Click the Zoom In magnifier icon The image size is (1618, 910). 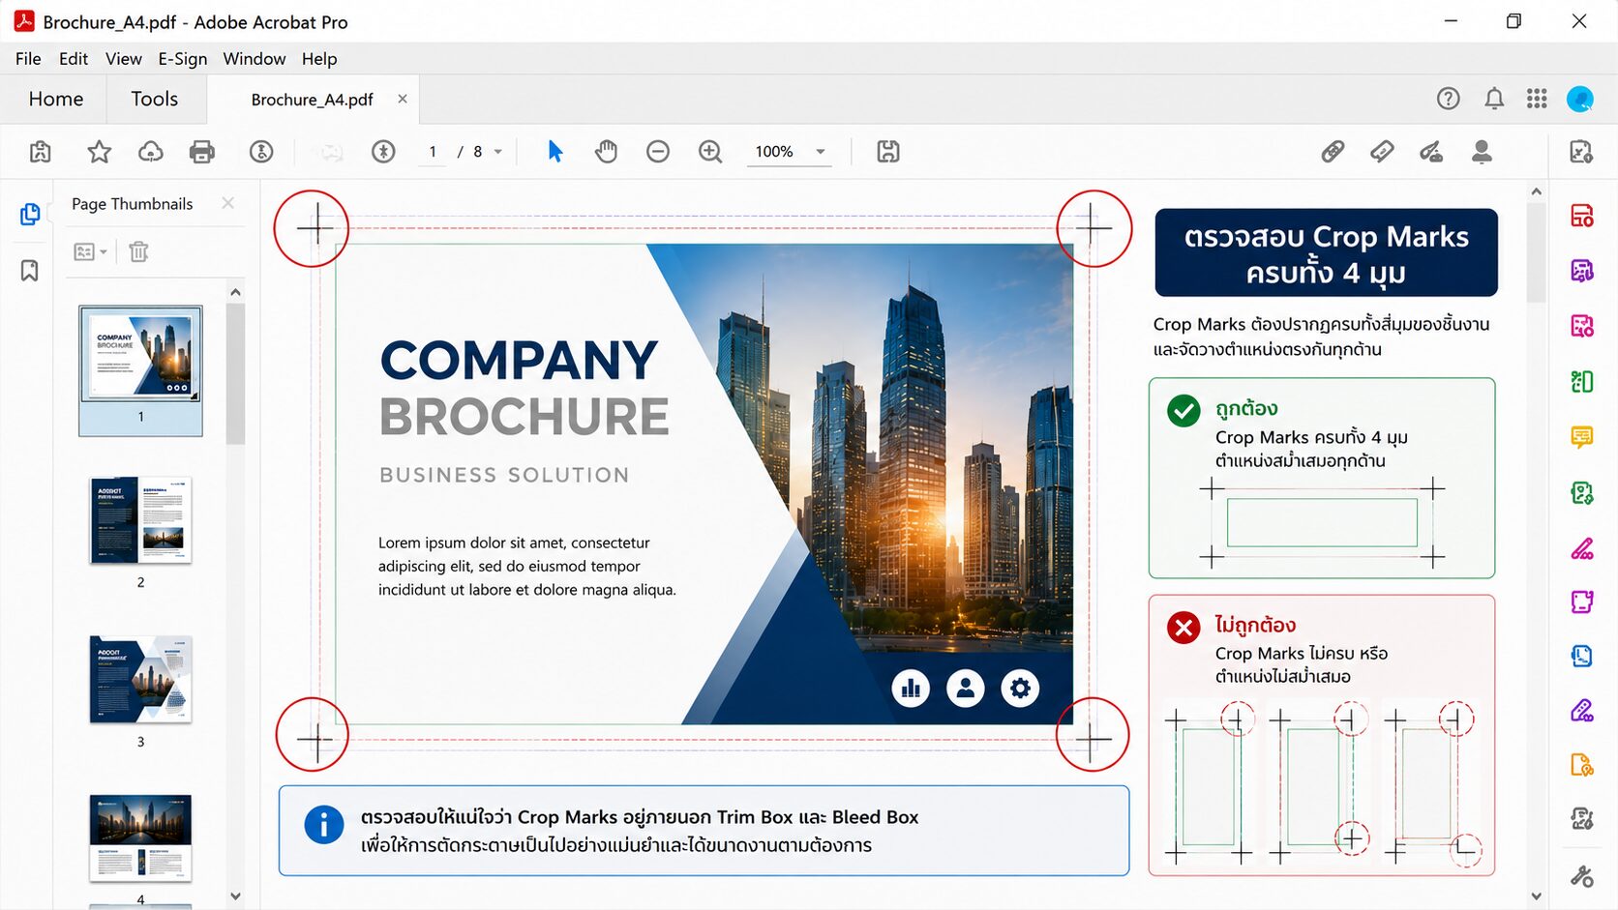(710, 152)
